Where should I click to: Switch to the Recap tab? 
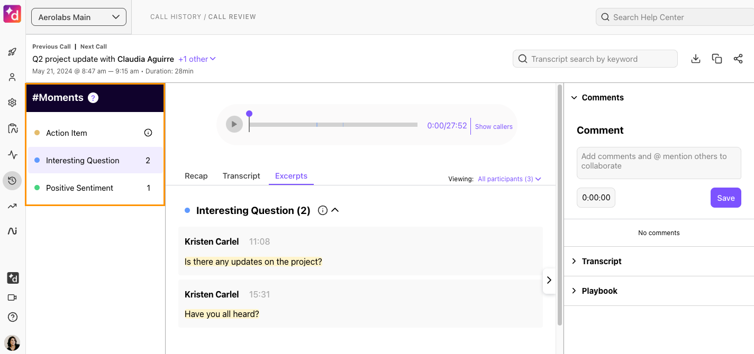(196, 176)
